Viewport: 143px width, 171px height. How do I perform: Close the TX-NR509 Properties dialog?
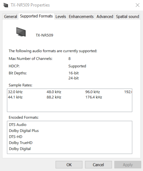click(x=138, y=5)
